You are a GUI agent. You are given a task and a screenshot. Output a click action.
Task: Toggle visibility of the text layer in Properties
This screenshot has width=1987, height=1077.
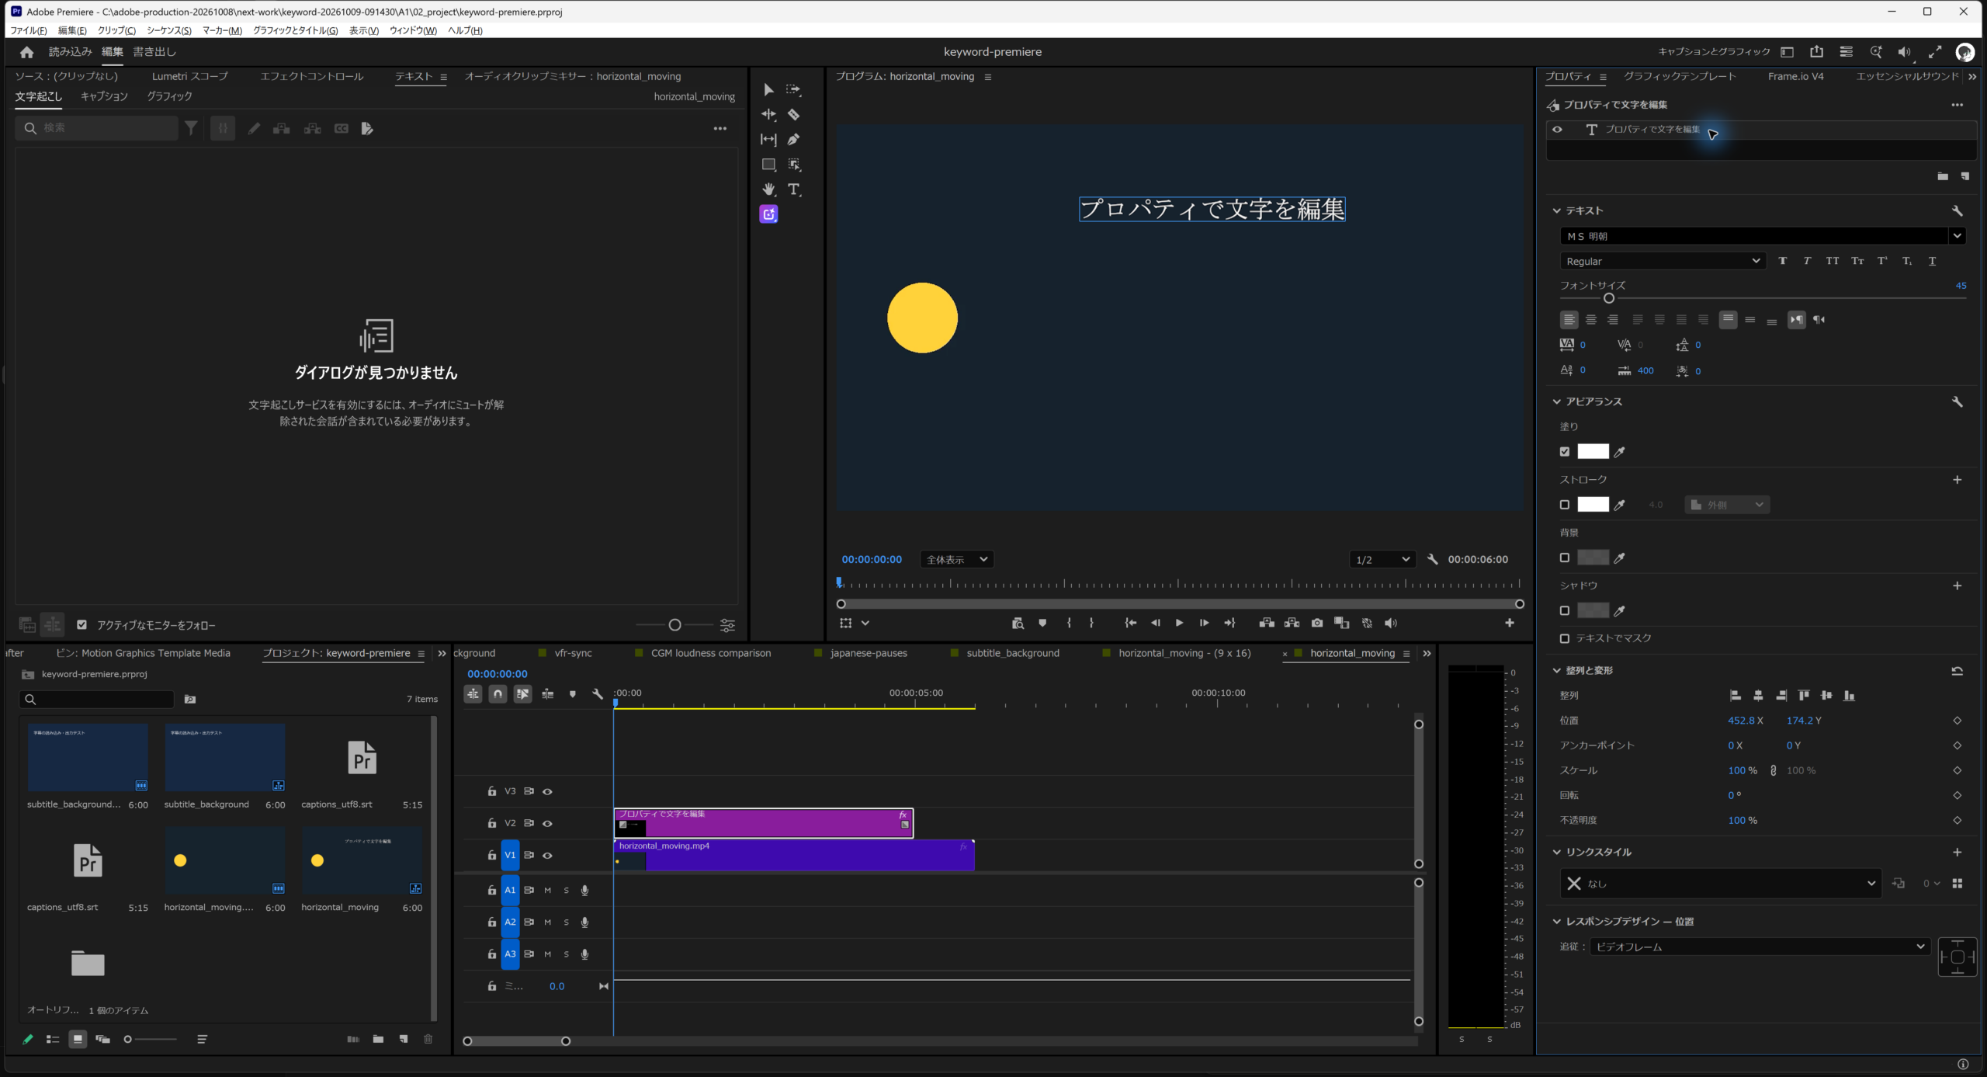1557,130
